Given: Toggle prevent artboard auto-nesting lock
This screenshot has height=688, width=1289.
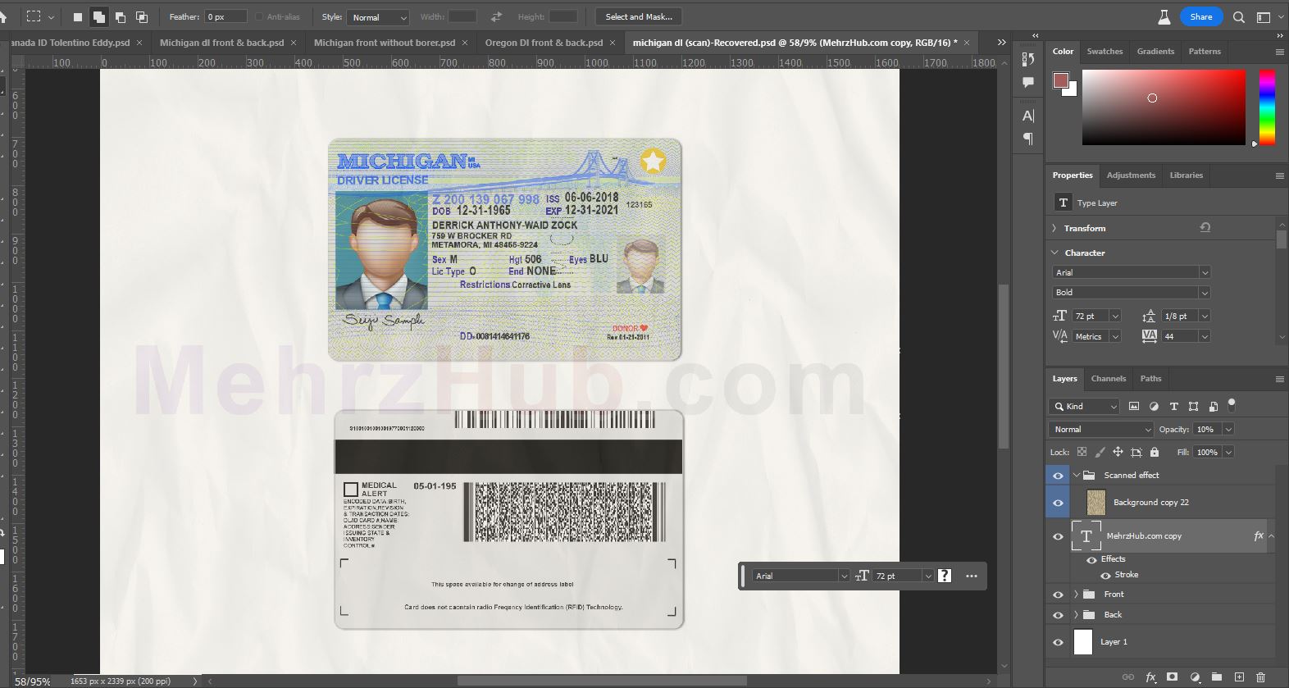Looking at the screenshot, I should tap(1136, 452).
